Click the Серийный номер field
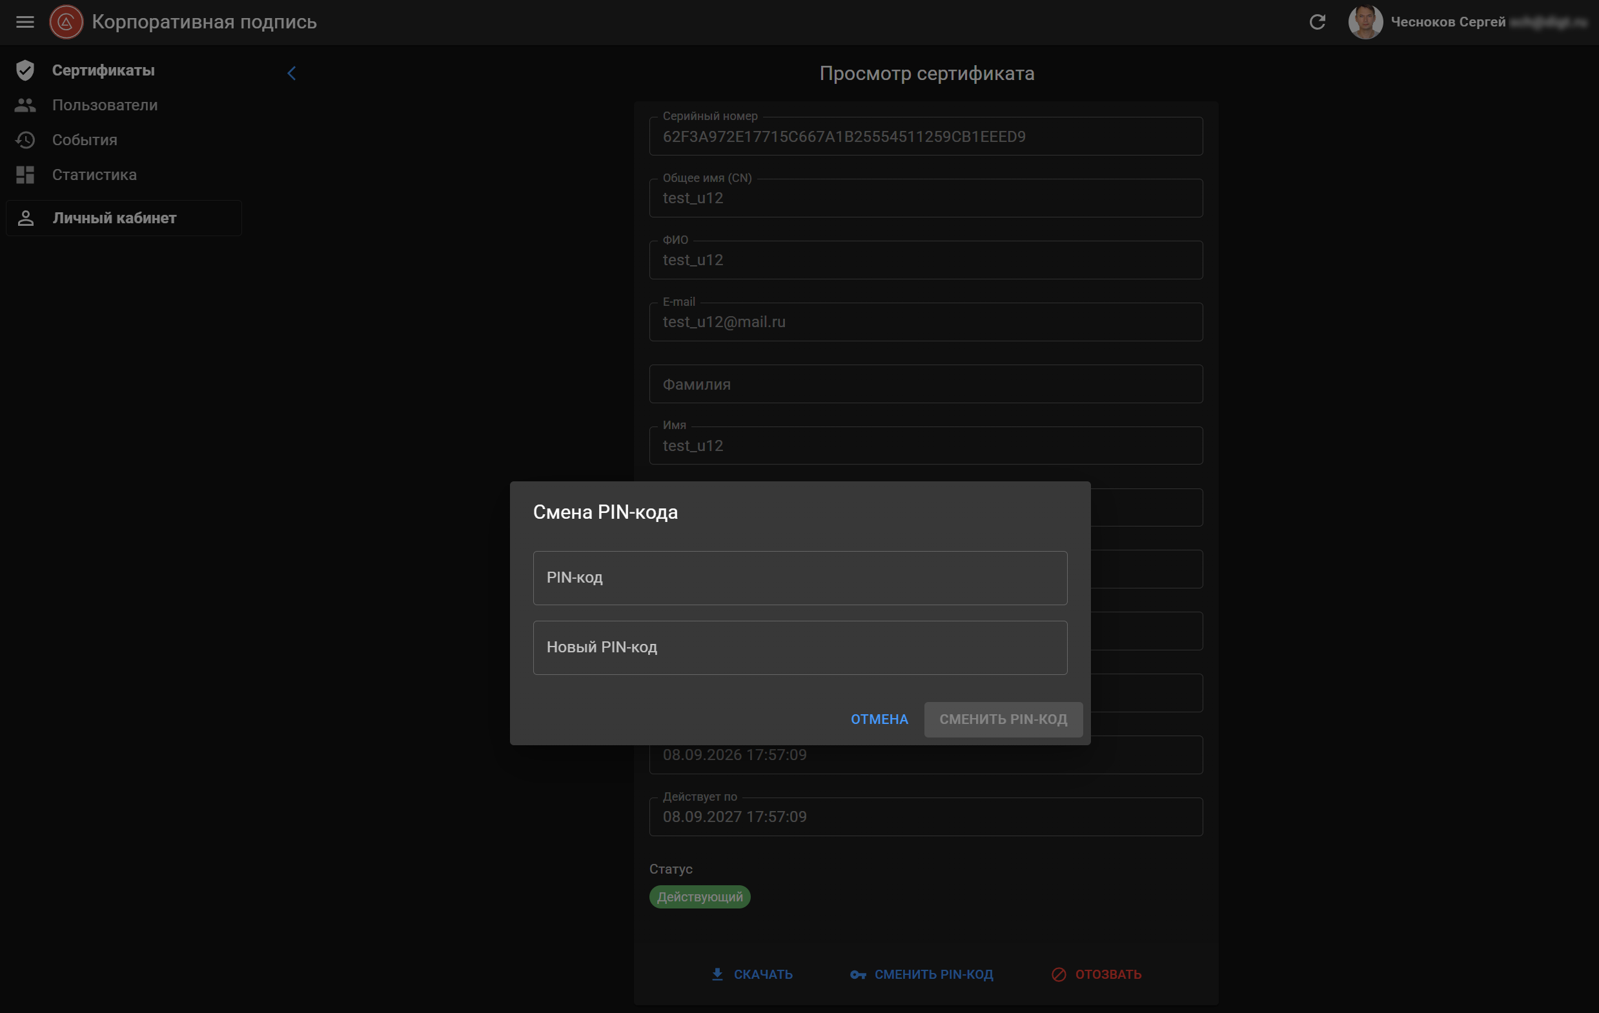This screenshot has height=1013, width=1599. coord(926,136)
